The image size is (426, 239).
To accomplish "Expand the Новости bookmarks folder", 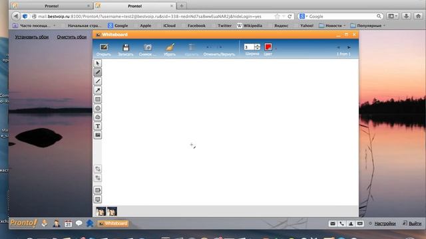I will [x=333, y=25].
